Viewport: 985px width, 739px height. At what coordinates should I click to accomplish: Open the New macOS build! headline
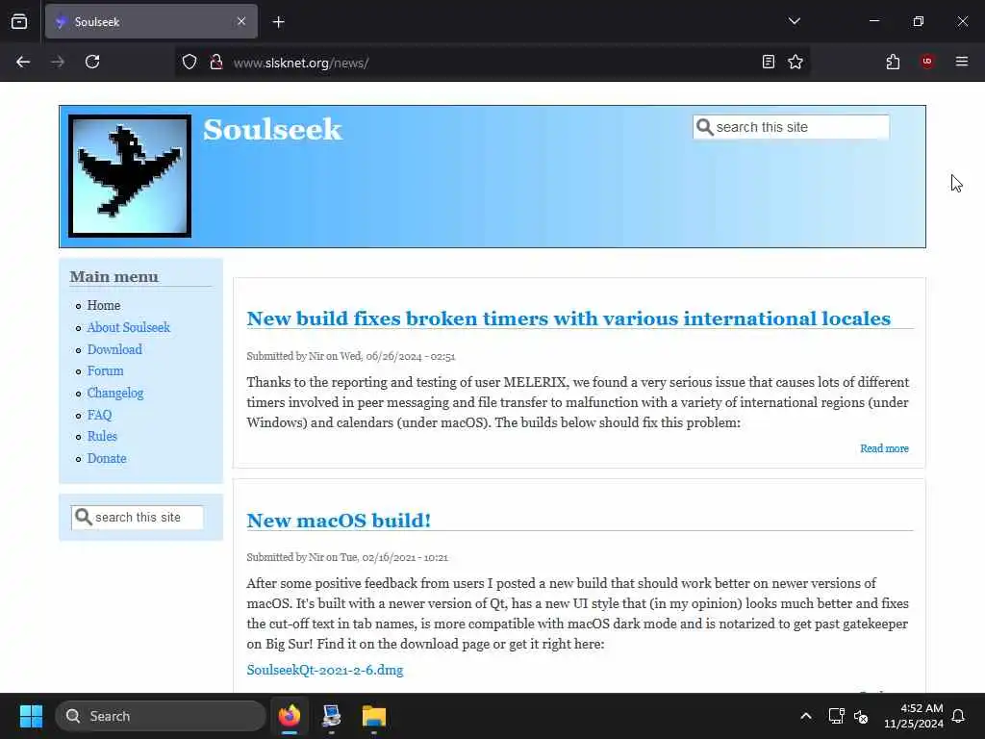click(x=339, y=521)
